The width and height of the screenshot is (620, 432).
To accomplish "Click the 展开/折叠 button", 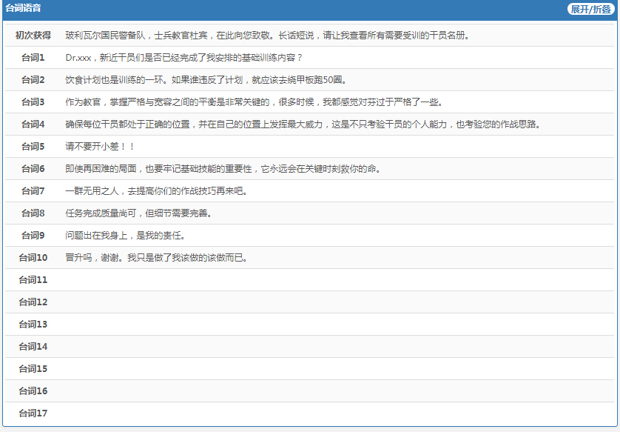I will tap(590, 9).
